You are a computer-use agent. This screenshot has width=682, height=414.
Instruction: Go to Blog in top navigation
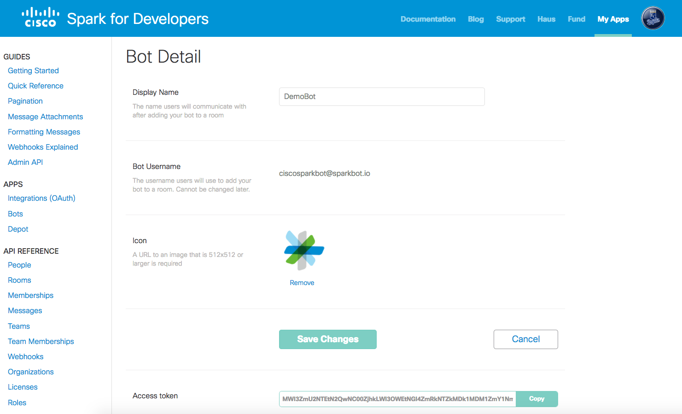tap(476, 19)
